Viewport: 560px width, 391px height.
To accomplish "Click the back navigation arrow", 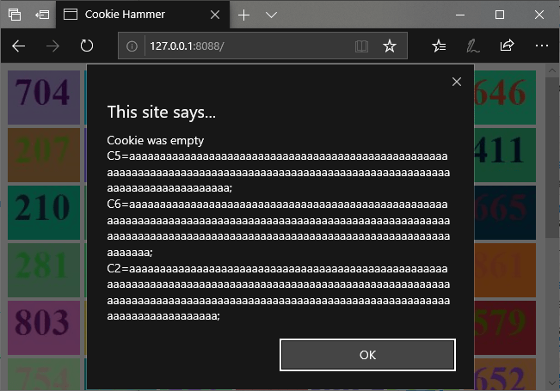I will [x=19, y=46].
